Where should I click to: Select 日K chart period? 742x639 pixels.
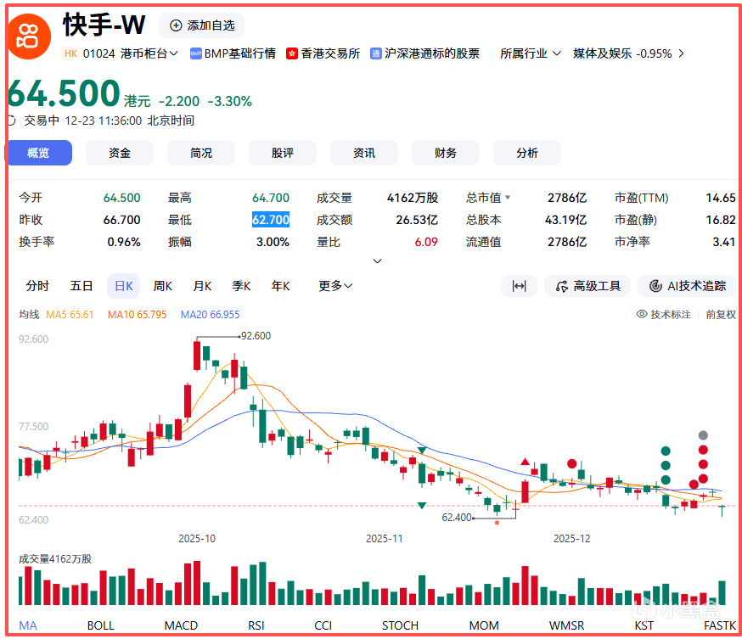pyautogui.click(x=123, y=286)
